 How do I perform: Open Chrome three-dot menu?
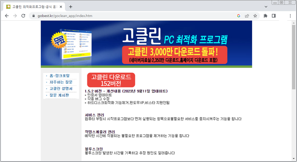click(290, 16)
